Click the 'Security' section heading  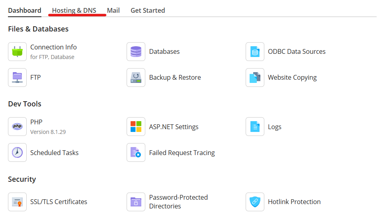(x=22, y=179)
